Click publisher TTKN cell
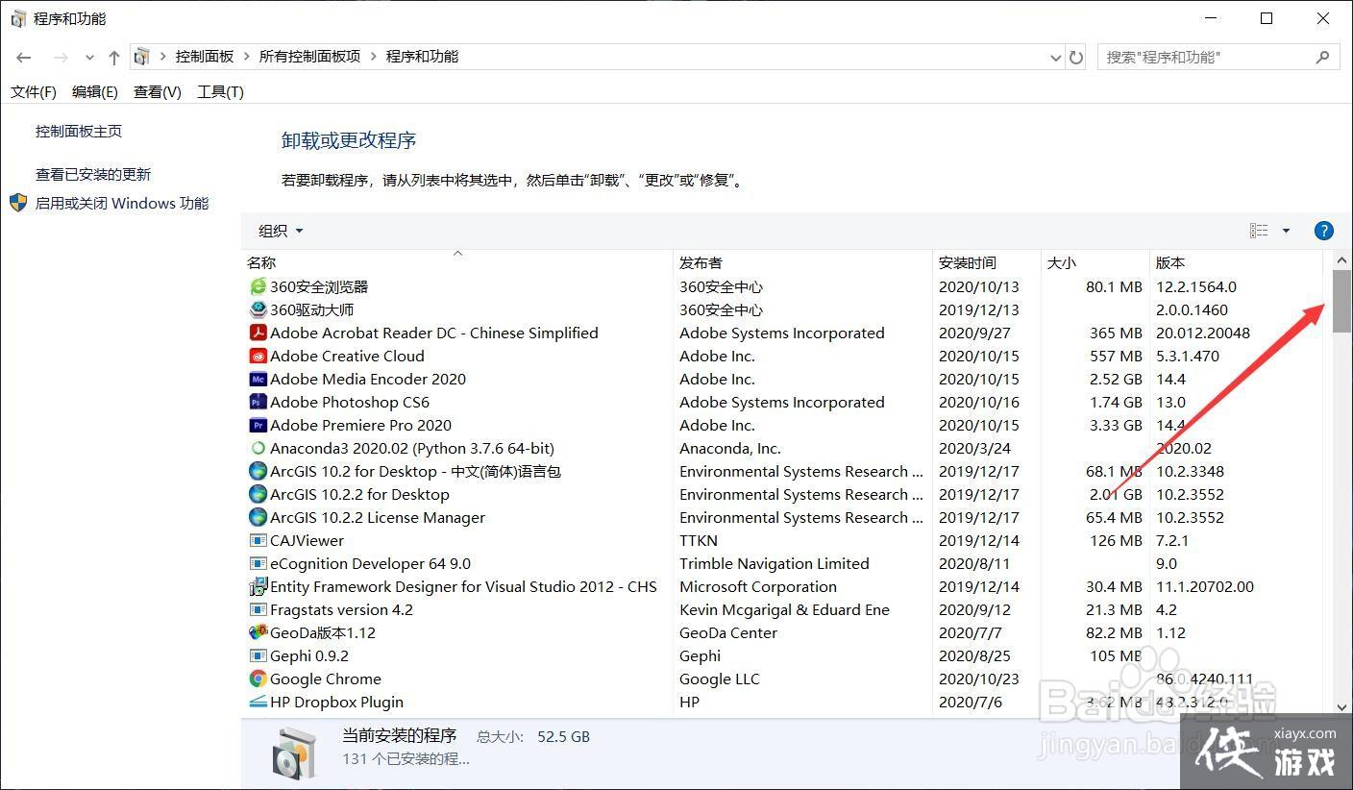 699,540
